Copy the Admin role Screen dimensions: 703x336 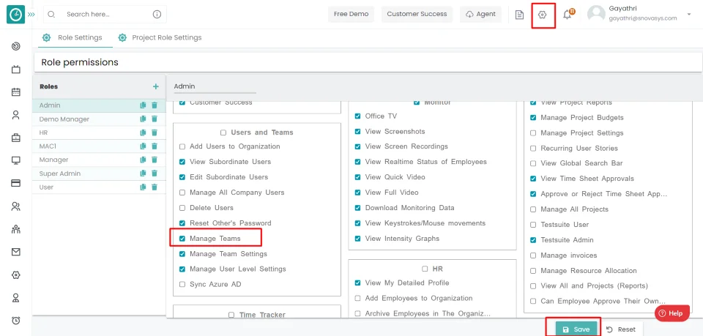pyautogui.click(x=143, y=105)
